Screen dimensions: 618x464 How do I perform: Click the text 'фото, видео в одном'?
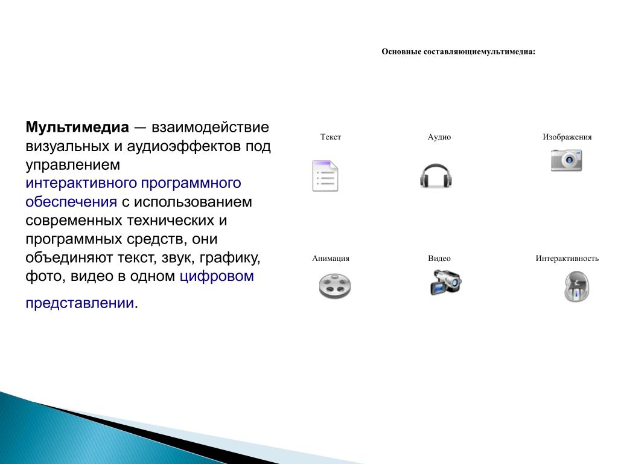point(100,276)
